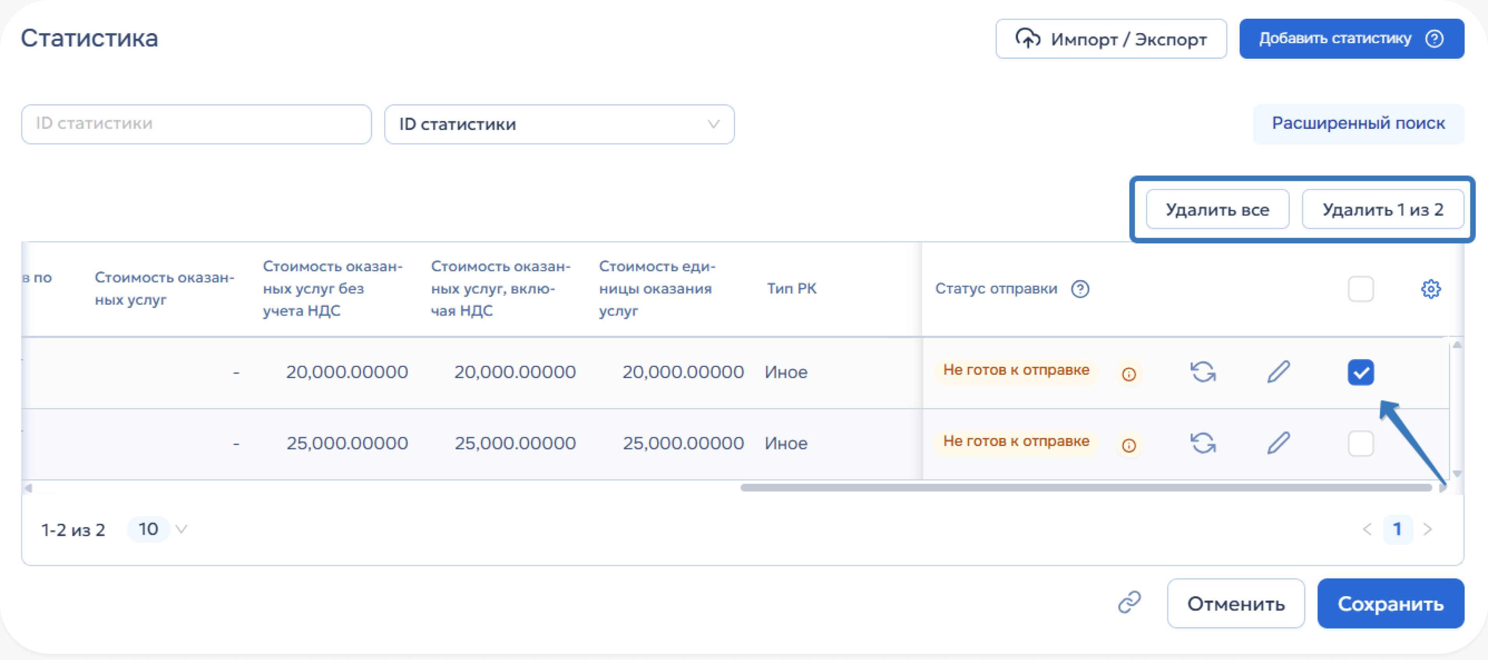Screen dimensions: 1488x660
Task: Refresh sending status of the 20,000.00000 row
Action: pyautogui.click(x=1202, y=372)
